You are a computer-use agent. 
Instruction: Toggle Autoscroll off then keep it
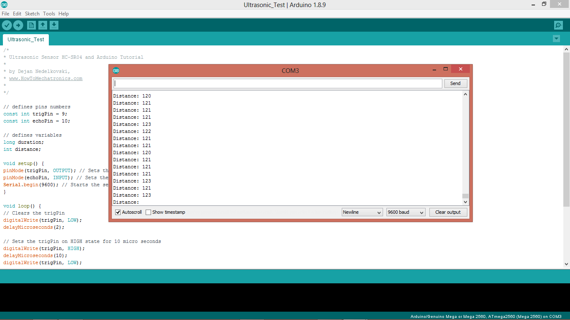[x=118, y=212]
